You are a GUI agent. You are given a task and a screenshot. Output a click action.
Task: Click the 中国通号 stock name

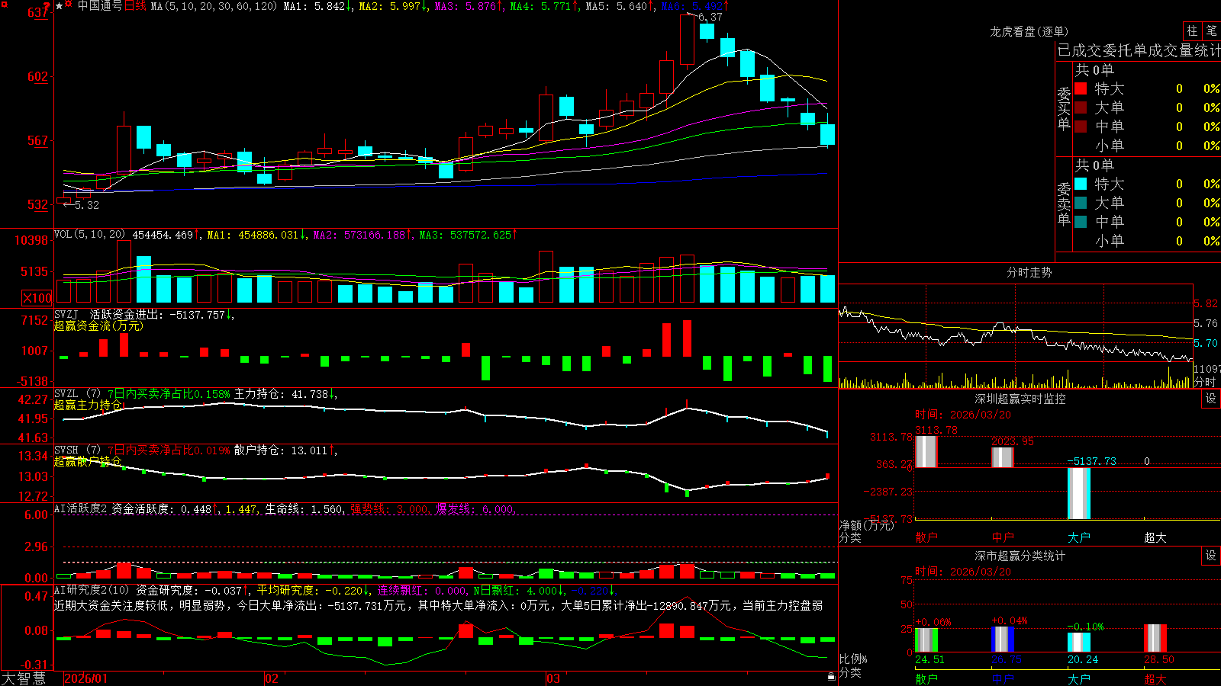click(x=100, y=6)
